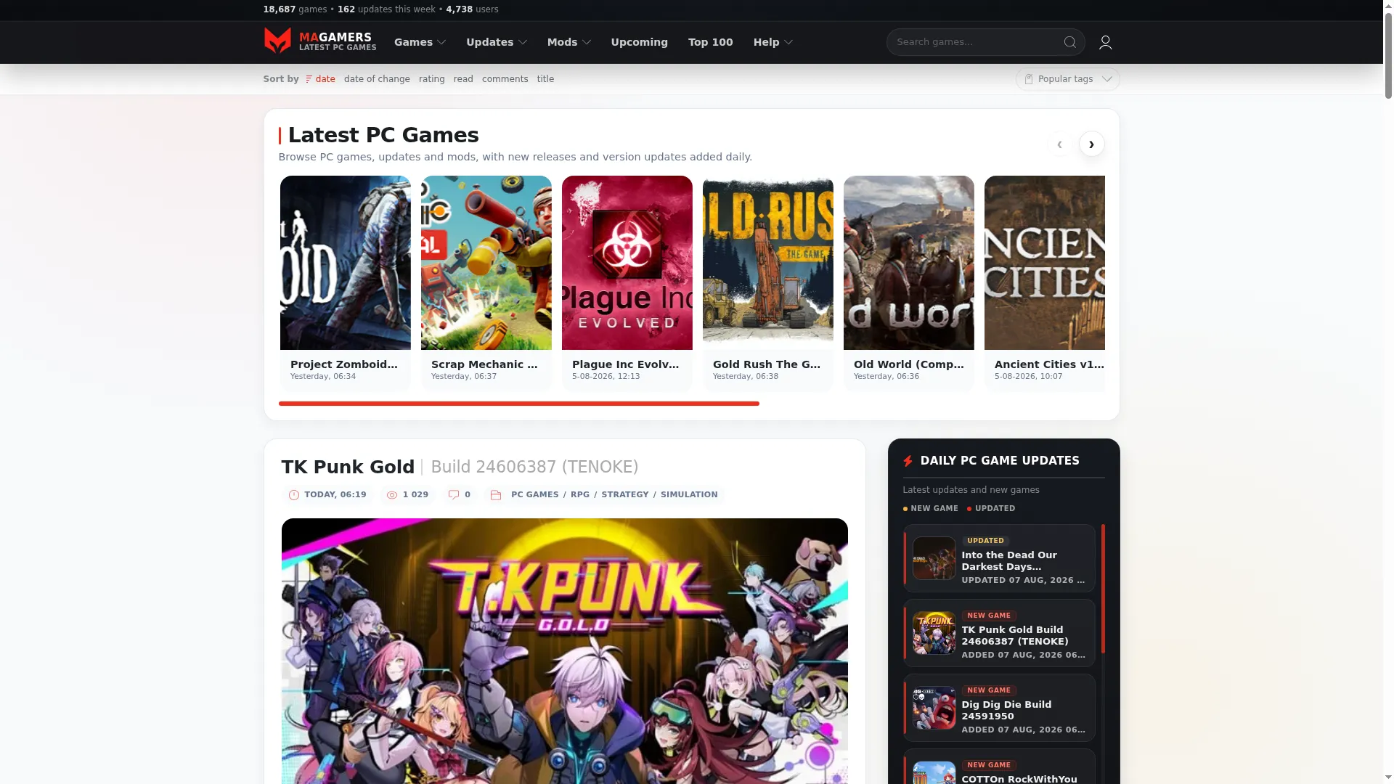This screenshot has width=1394, height=784.
Task: Open the STRATEGY category link
Action: click(624, 495)
